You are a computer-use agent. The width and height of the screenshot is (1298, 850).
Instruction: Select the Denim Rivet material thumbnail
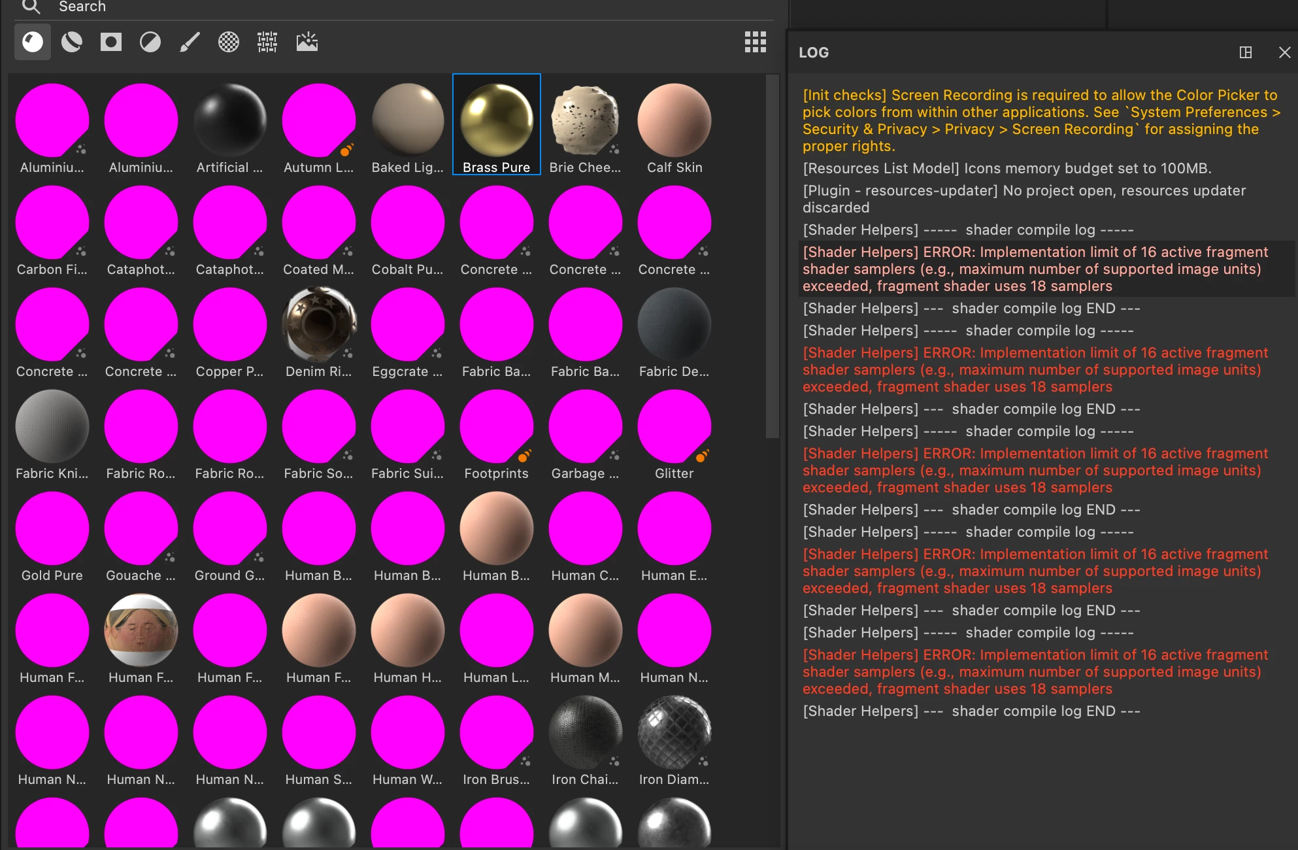pos(319,325)
